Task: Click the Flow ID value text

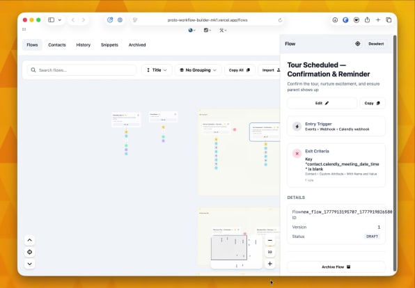Action: click(x=347, y=212)
